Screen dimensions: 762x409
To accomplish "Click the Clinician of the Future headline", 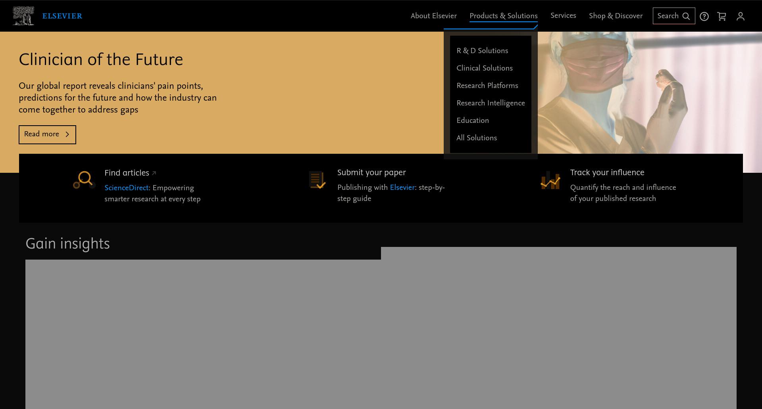I will tap(101, 60).
